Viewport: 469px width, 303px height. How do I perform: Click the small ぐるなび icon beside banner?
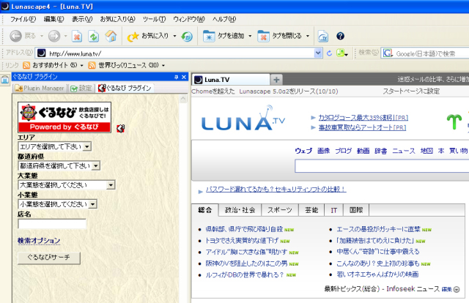point(120,129)
